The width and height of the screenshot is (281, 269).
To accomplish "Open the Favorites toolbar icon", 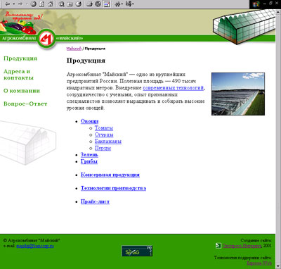I will 70,4.
